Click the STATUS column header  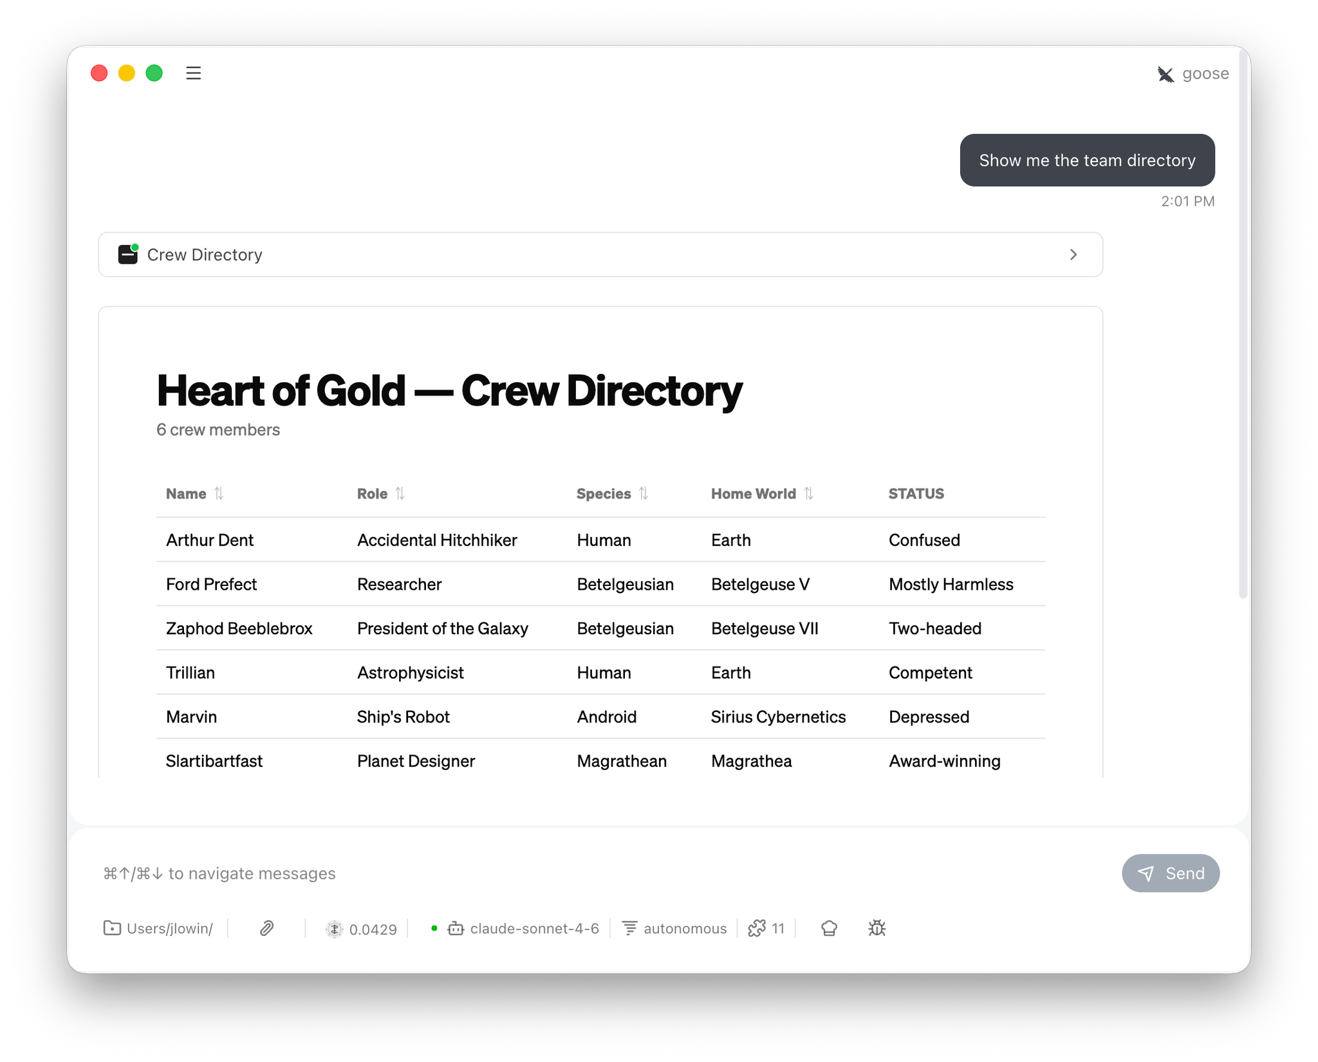point(916,493)
